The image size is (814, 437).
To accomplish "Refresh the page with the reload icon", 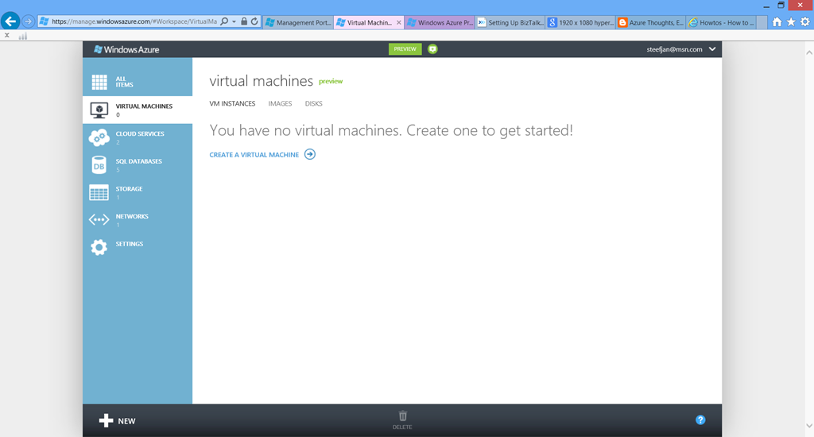I will [254, 21].
